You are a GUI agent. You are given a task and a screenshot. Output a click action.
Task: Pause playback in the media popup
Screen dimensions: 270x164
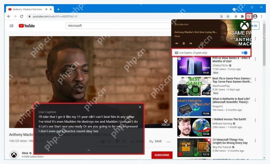184,44
